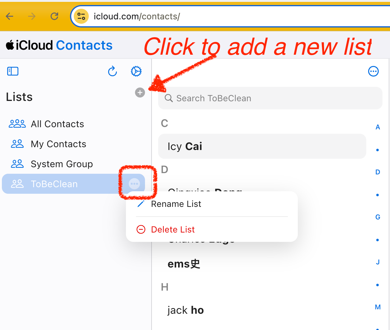
Task: Select contact ems史
Action: tap(262, 264)
